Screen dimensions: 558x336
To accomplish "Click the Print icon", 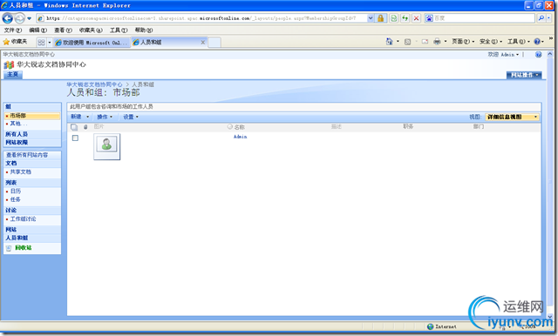I will [x=437, y=42].
